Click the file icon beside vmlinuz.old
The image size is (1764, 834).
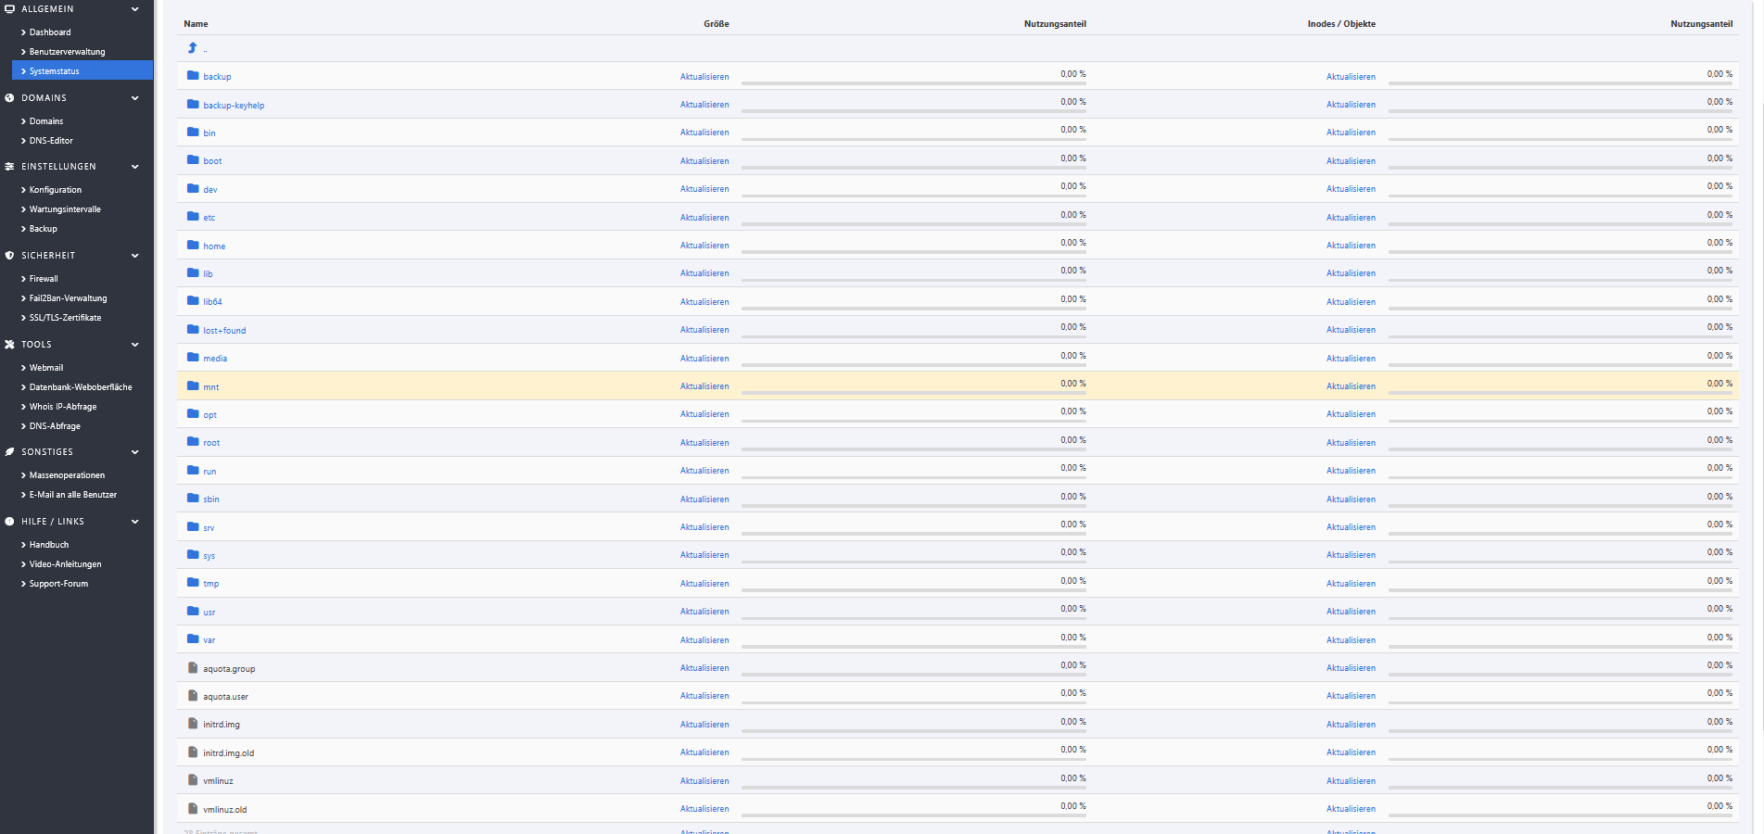[x=193, y=809]
